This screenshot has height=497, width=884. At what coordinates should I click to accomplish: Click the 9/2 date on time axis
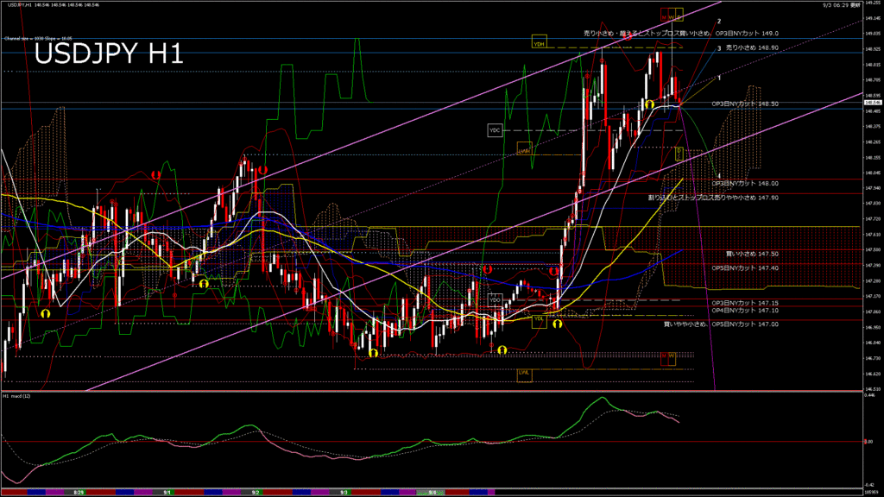pyautogui.click(x=256, y=492)
